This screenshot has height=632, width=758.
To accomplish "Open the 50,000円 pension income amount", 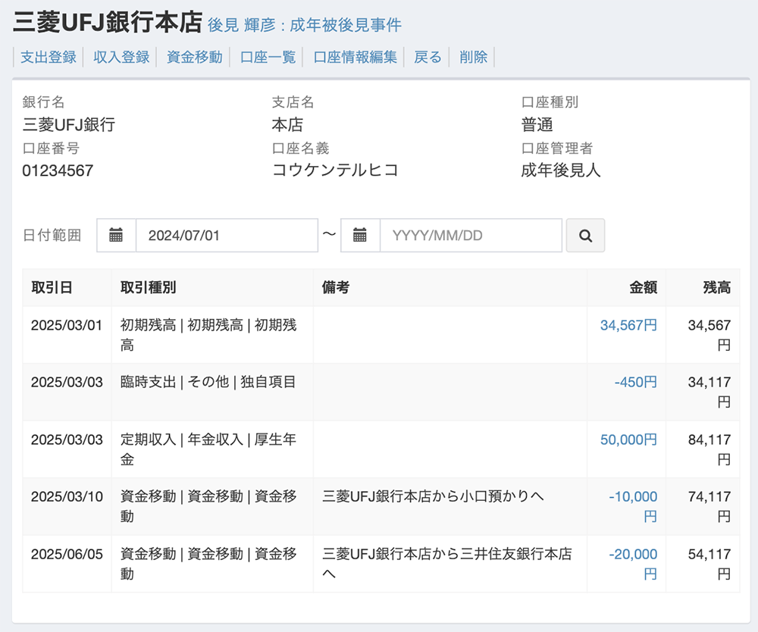I will (628, 440).
